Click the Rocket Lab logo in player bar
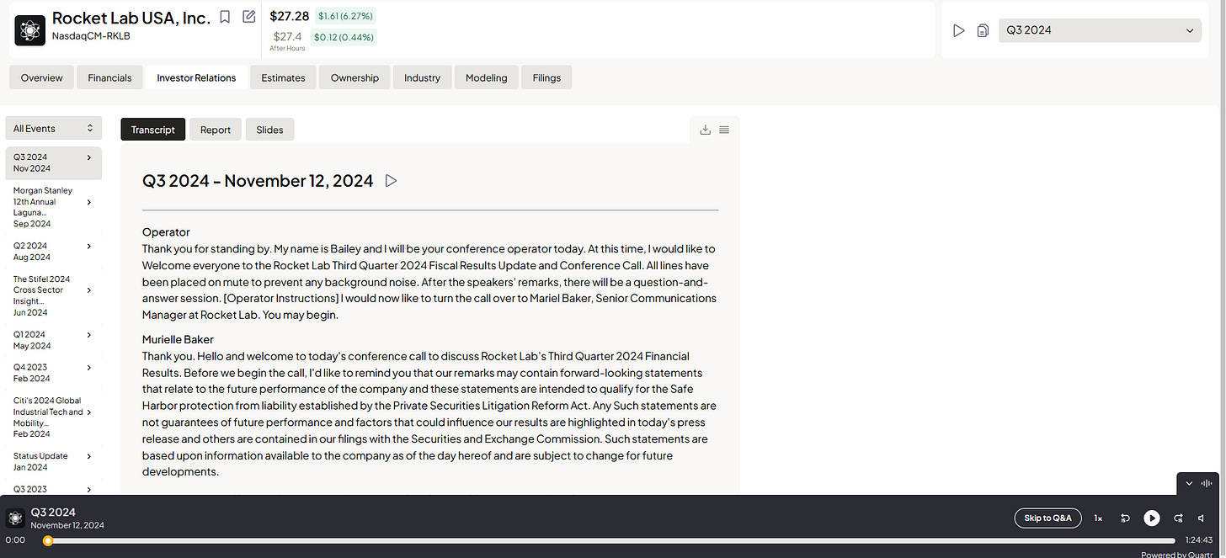Screen dimensions: 1226x558 click(15, 518)
